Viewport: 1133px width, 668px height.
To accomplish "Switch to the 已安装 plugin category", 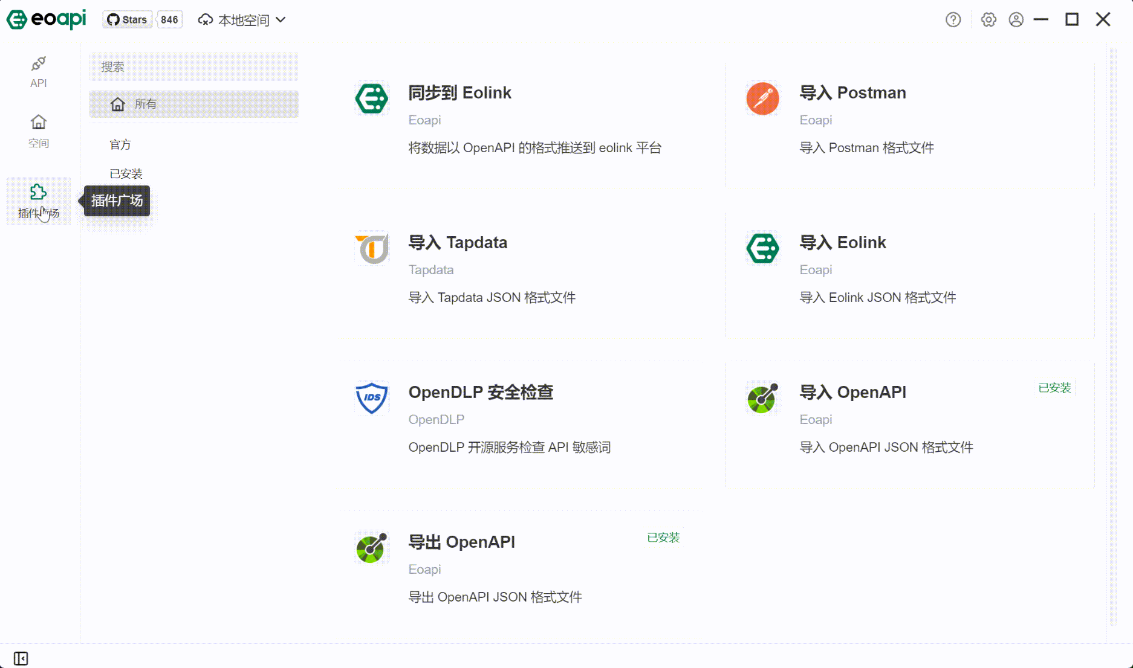I will coord(126,173).
